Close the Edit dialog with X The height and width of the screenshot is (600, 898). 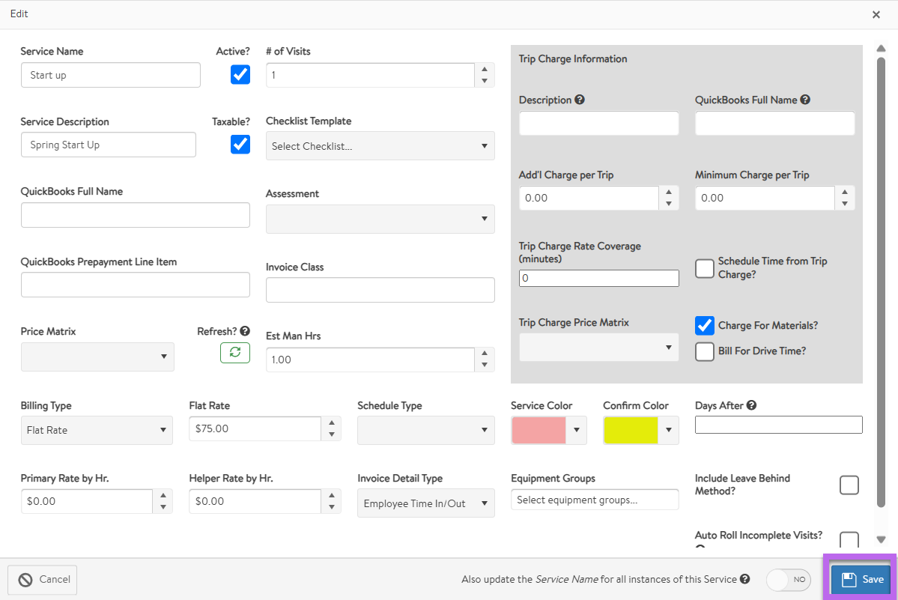tap(876, 14)
